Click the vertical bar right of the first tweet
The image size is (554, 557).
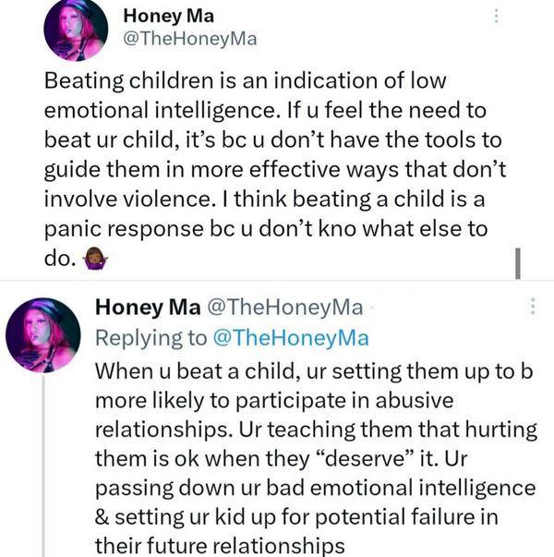click(518, 261)
